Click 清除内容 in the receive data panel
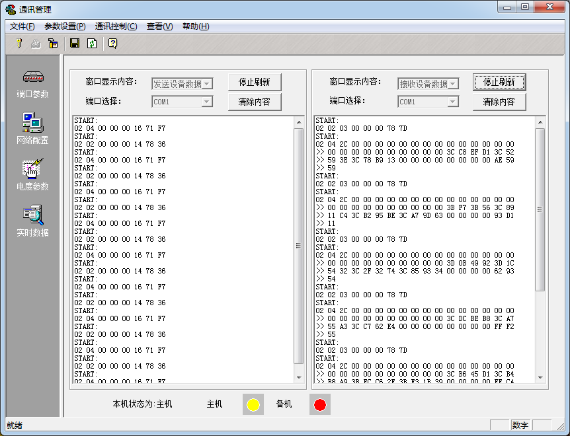The height and width of the screenshot is (436, 570). tap(499, 102)
